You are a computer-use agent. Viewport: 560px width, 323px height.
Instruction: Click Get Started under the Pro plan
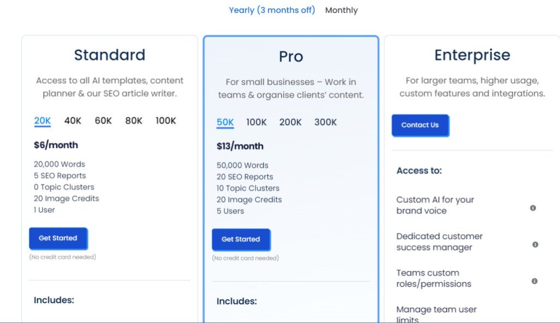click(x=241, y=239)
